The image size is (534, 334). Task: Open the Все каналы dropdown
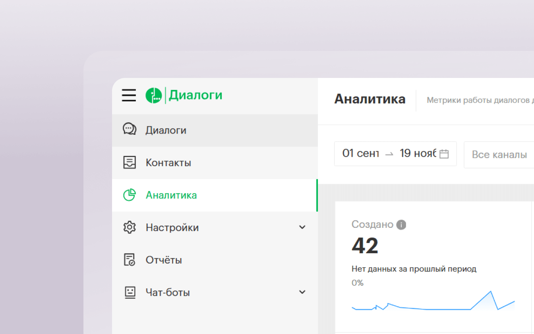pyautogui.click(x=499, y=154)
